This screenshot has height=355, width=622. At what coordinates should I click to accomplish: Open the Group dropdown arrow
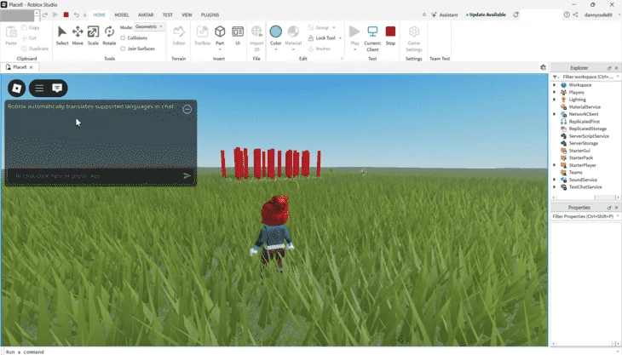(x=334, y=28)
